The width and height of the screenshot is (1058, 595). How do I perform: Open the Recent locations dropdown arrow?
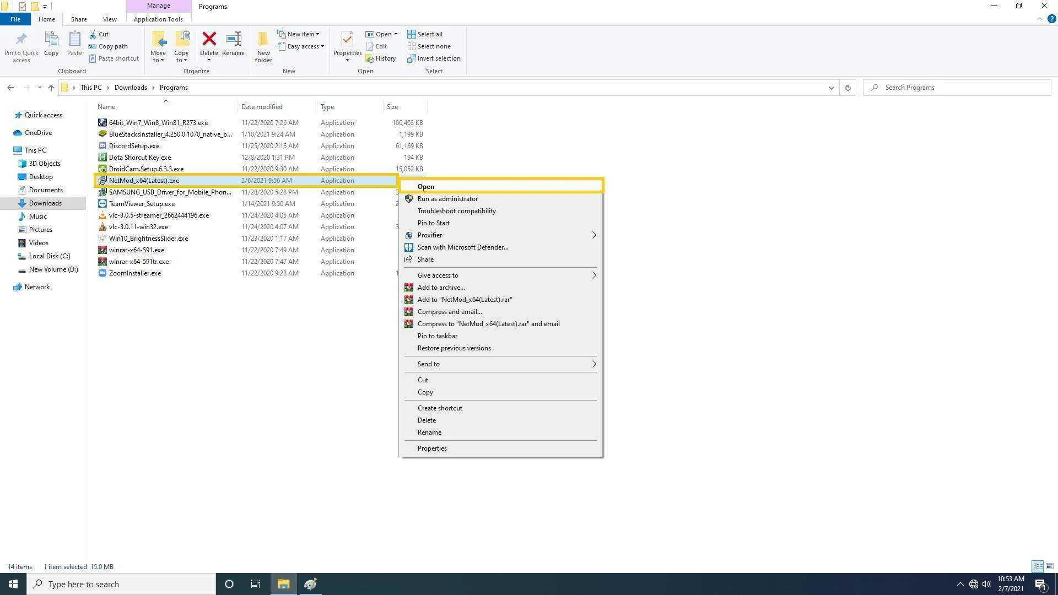[x=40, y=88]
